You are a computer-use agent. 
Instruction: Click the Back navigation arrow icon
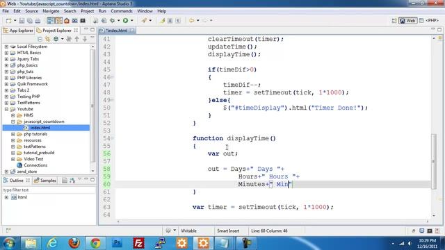coord(192,20)
